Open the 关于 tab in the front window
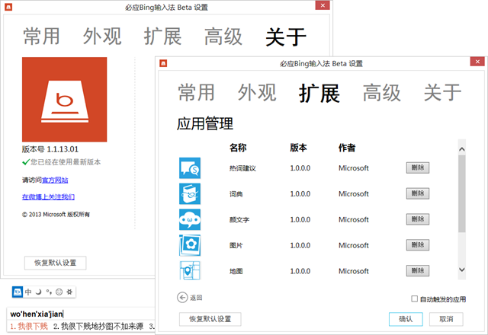This screenshot has width=488, height=335. [x=442, y=93]
